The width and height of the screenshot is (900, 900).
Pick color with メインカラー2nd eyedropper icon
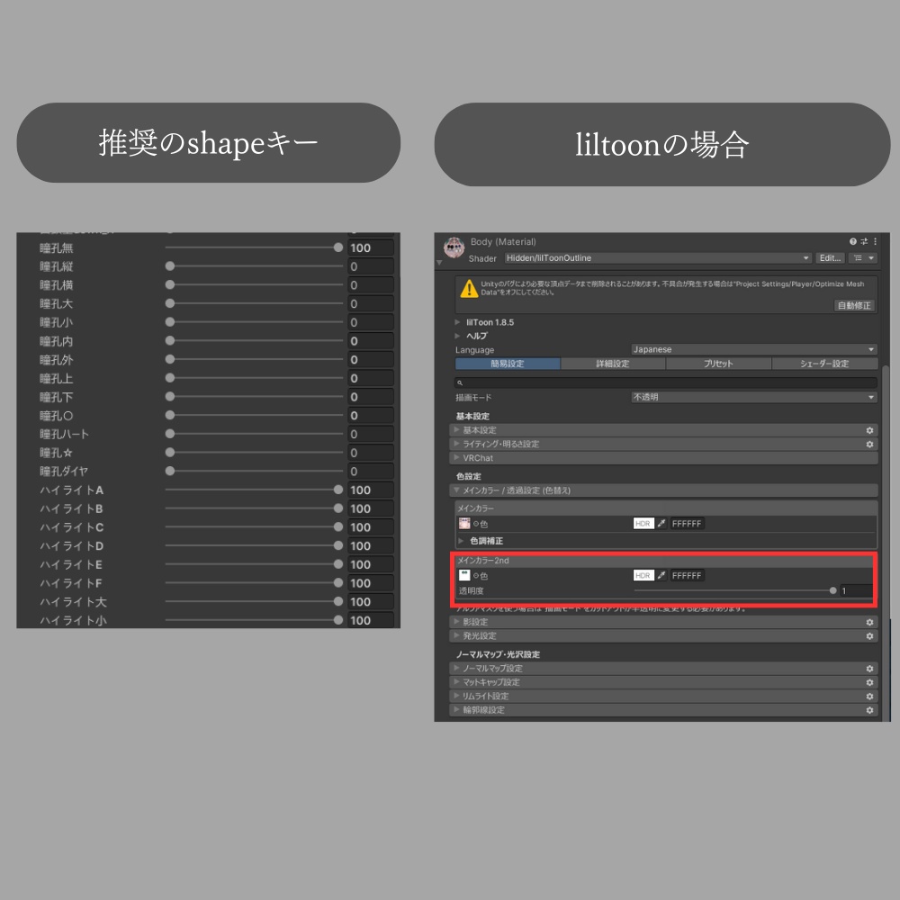661,575
